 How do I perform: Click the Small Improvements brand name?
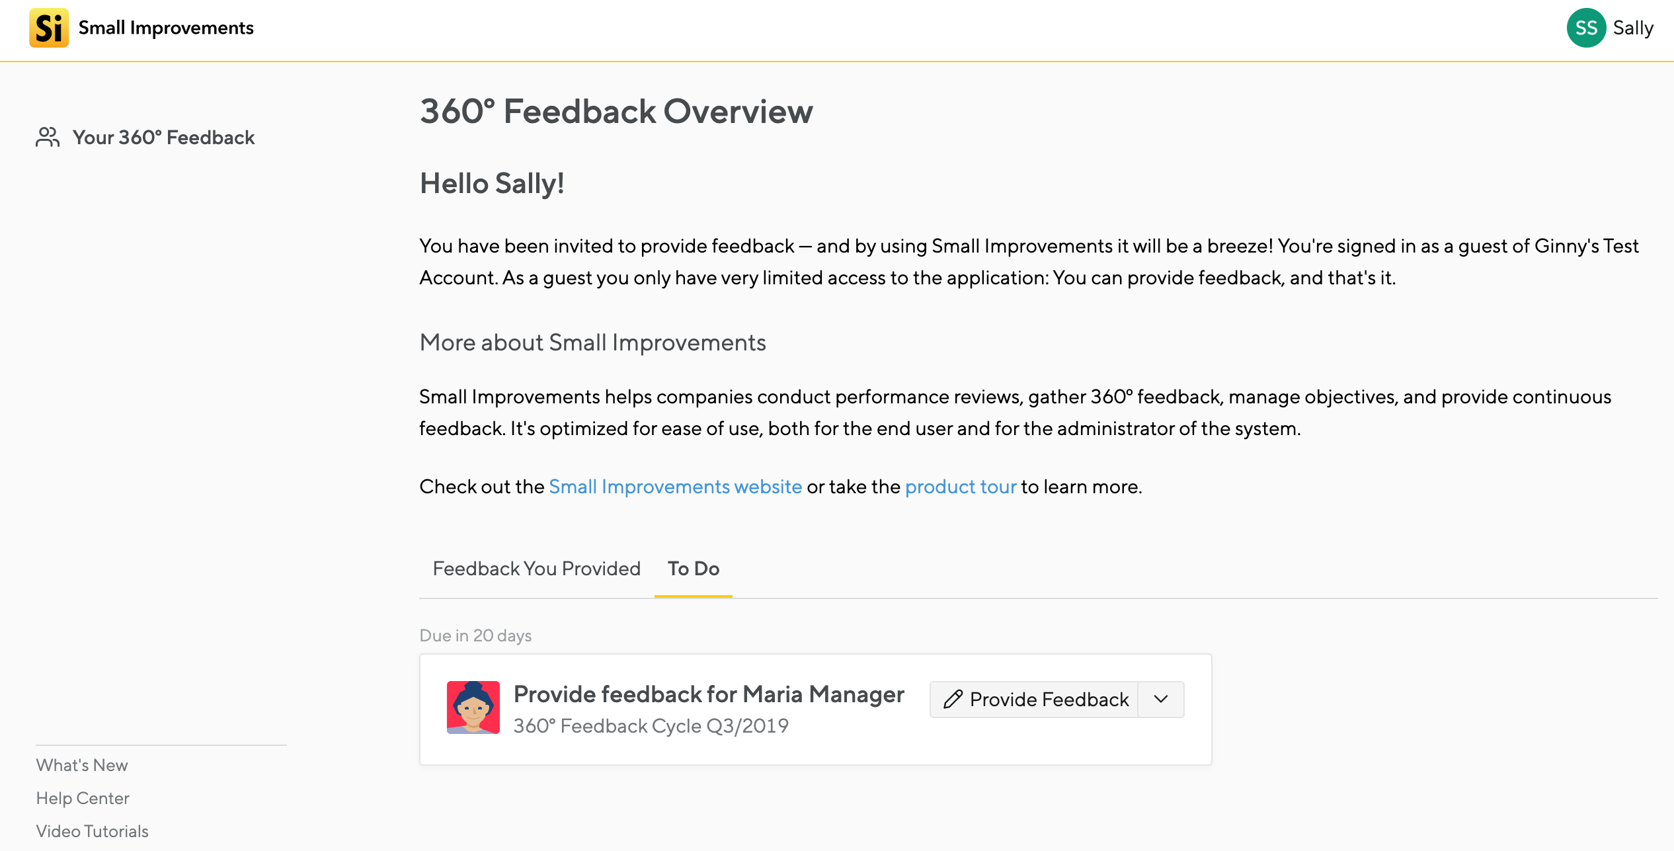(x=166, y=28)
